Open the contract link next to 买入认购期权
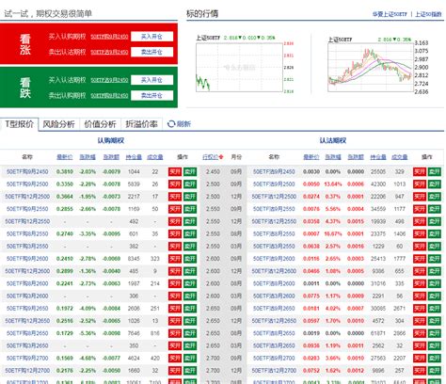Screen dimensions: 446x384 109,37
